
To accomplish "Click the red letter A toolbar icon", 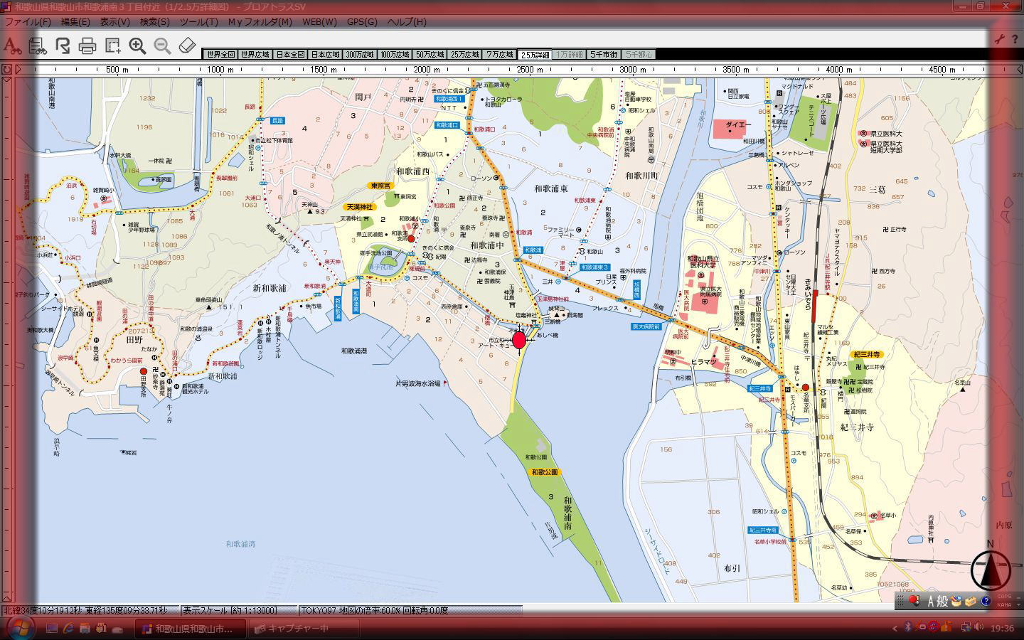I will click(x=11, y=46).
